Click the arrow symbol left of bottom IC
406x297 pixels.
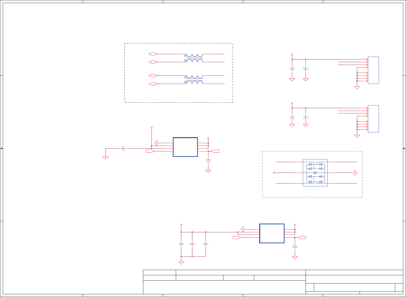point(242,229)
